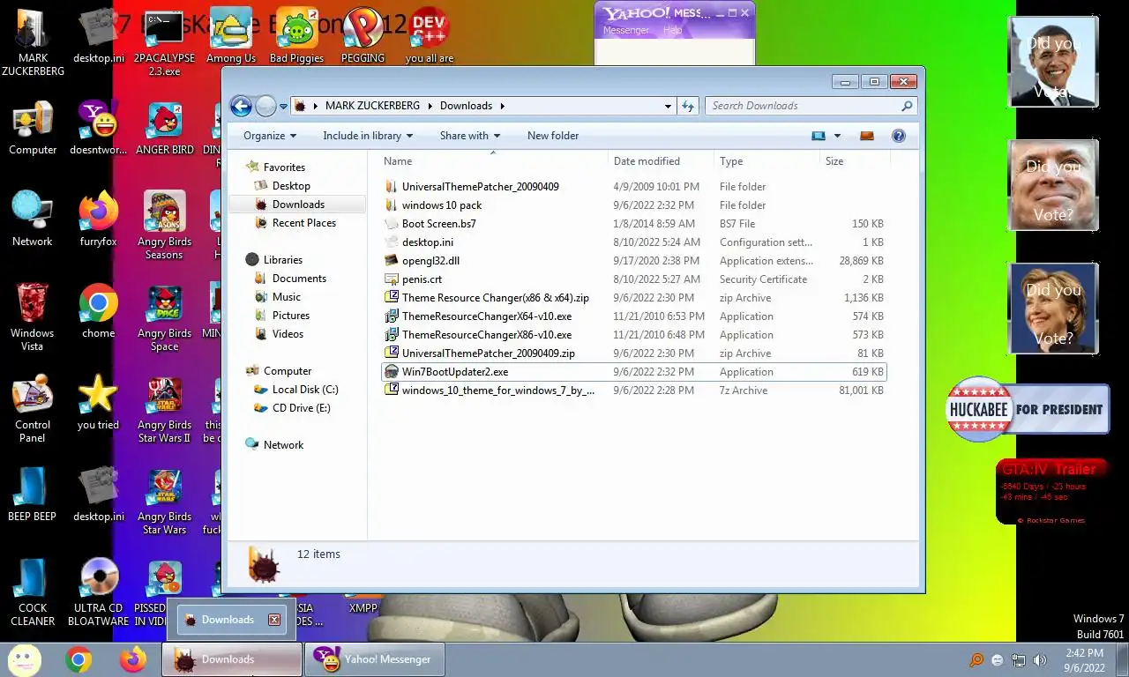Open Angry Birds Star Wars II icon
This screenshot has height=677, width=1129.
164,411
